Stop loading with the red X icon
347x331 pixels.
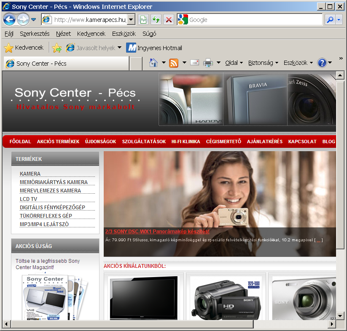point(169,20)
